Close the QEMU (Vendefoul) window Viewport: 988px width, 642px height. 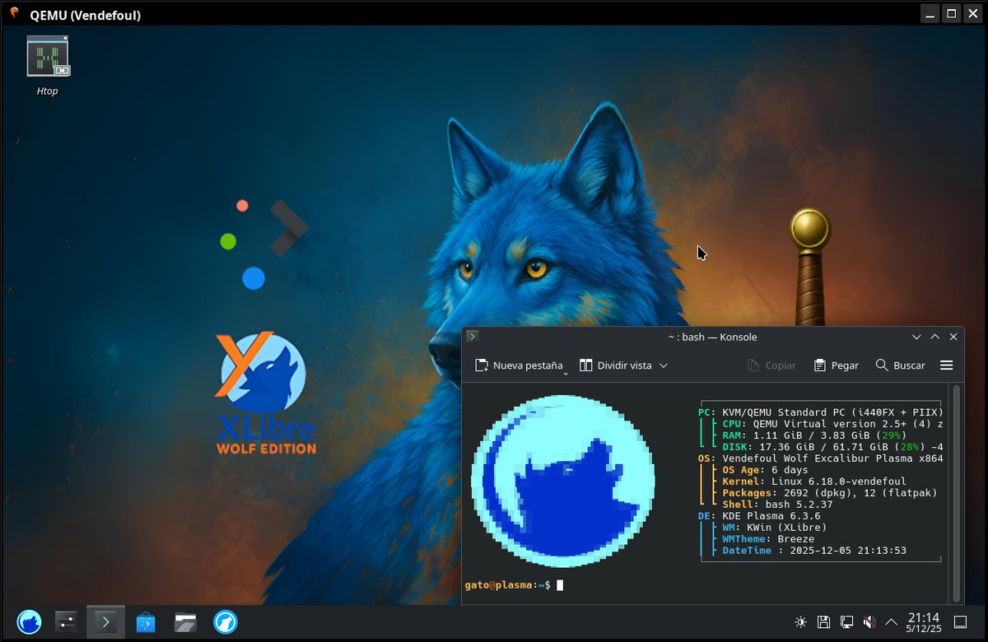[x=972, y=13]
